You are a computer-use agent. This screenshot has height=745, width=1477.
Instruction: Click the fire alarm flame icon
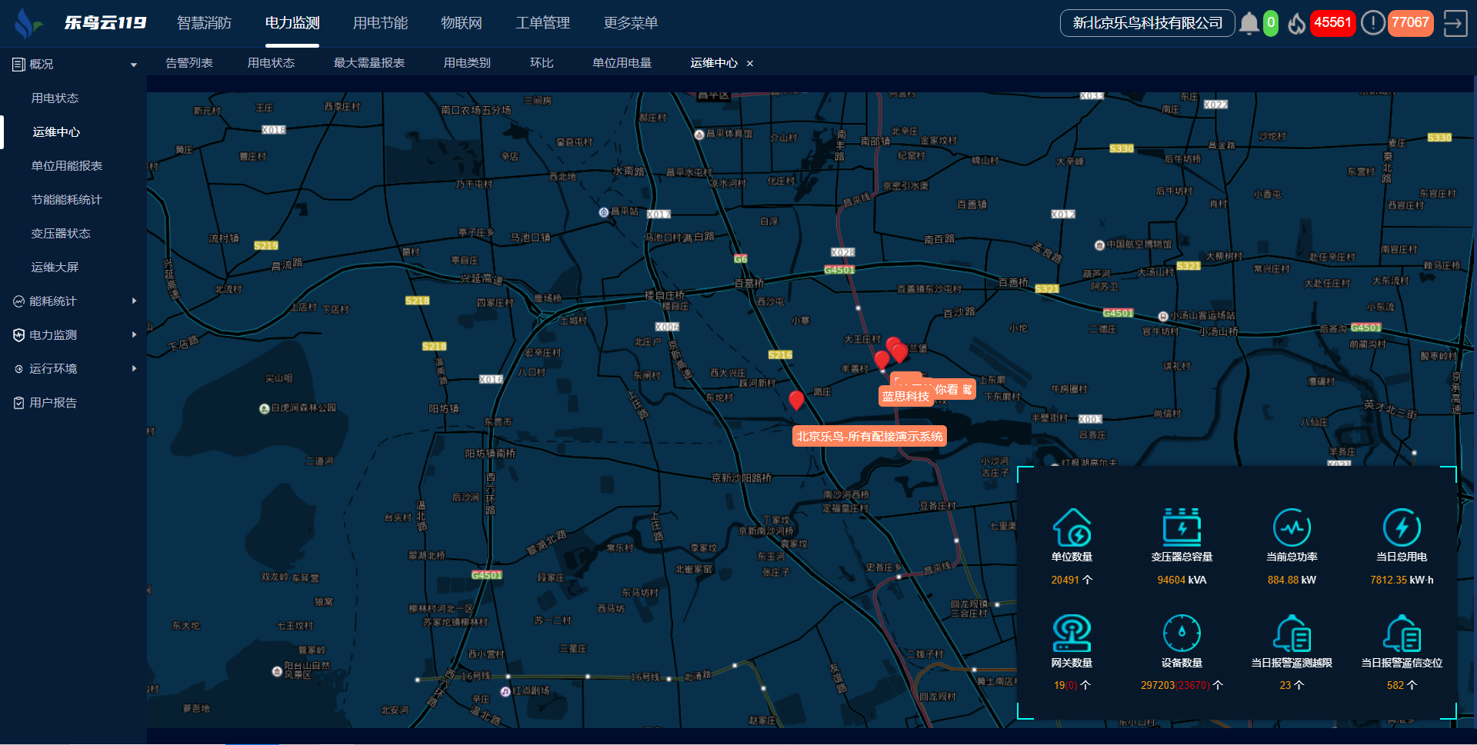pos(1297,24)
